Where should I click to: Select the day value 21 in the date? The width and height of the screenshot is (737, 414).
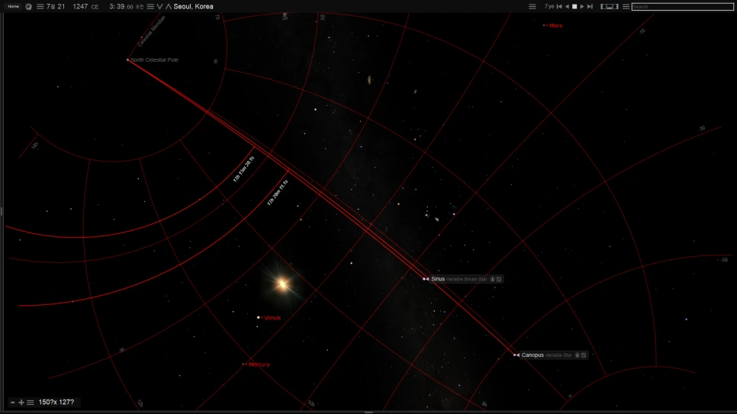(x=61, y=7)
